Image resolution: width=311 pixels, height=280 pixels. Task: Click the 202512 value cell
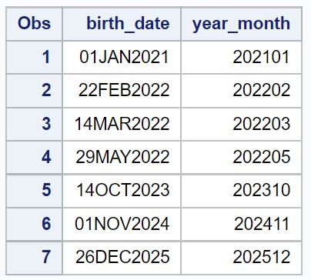[x=241, y=258]
